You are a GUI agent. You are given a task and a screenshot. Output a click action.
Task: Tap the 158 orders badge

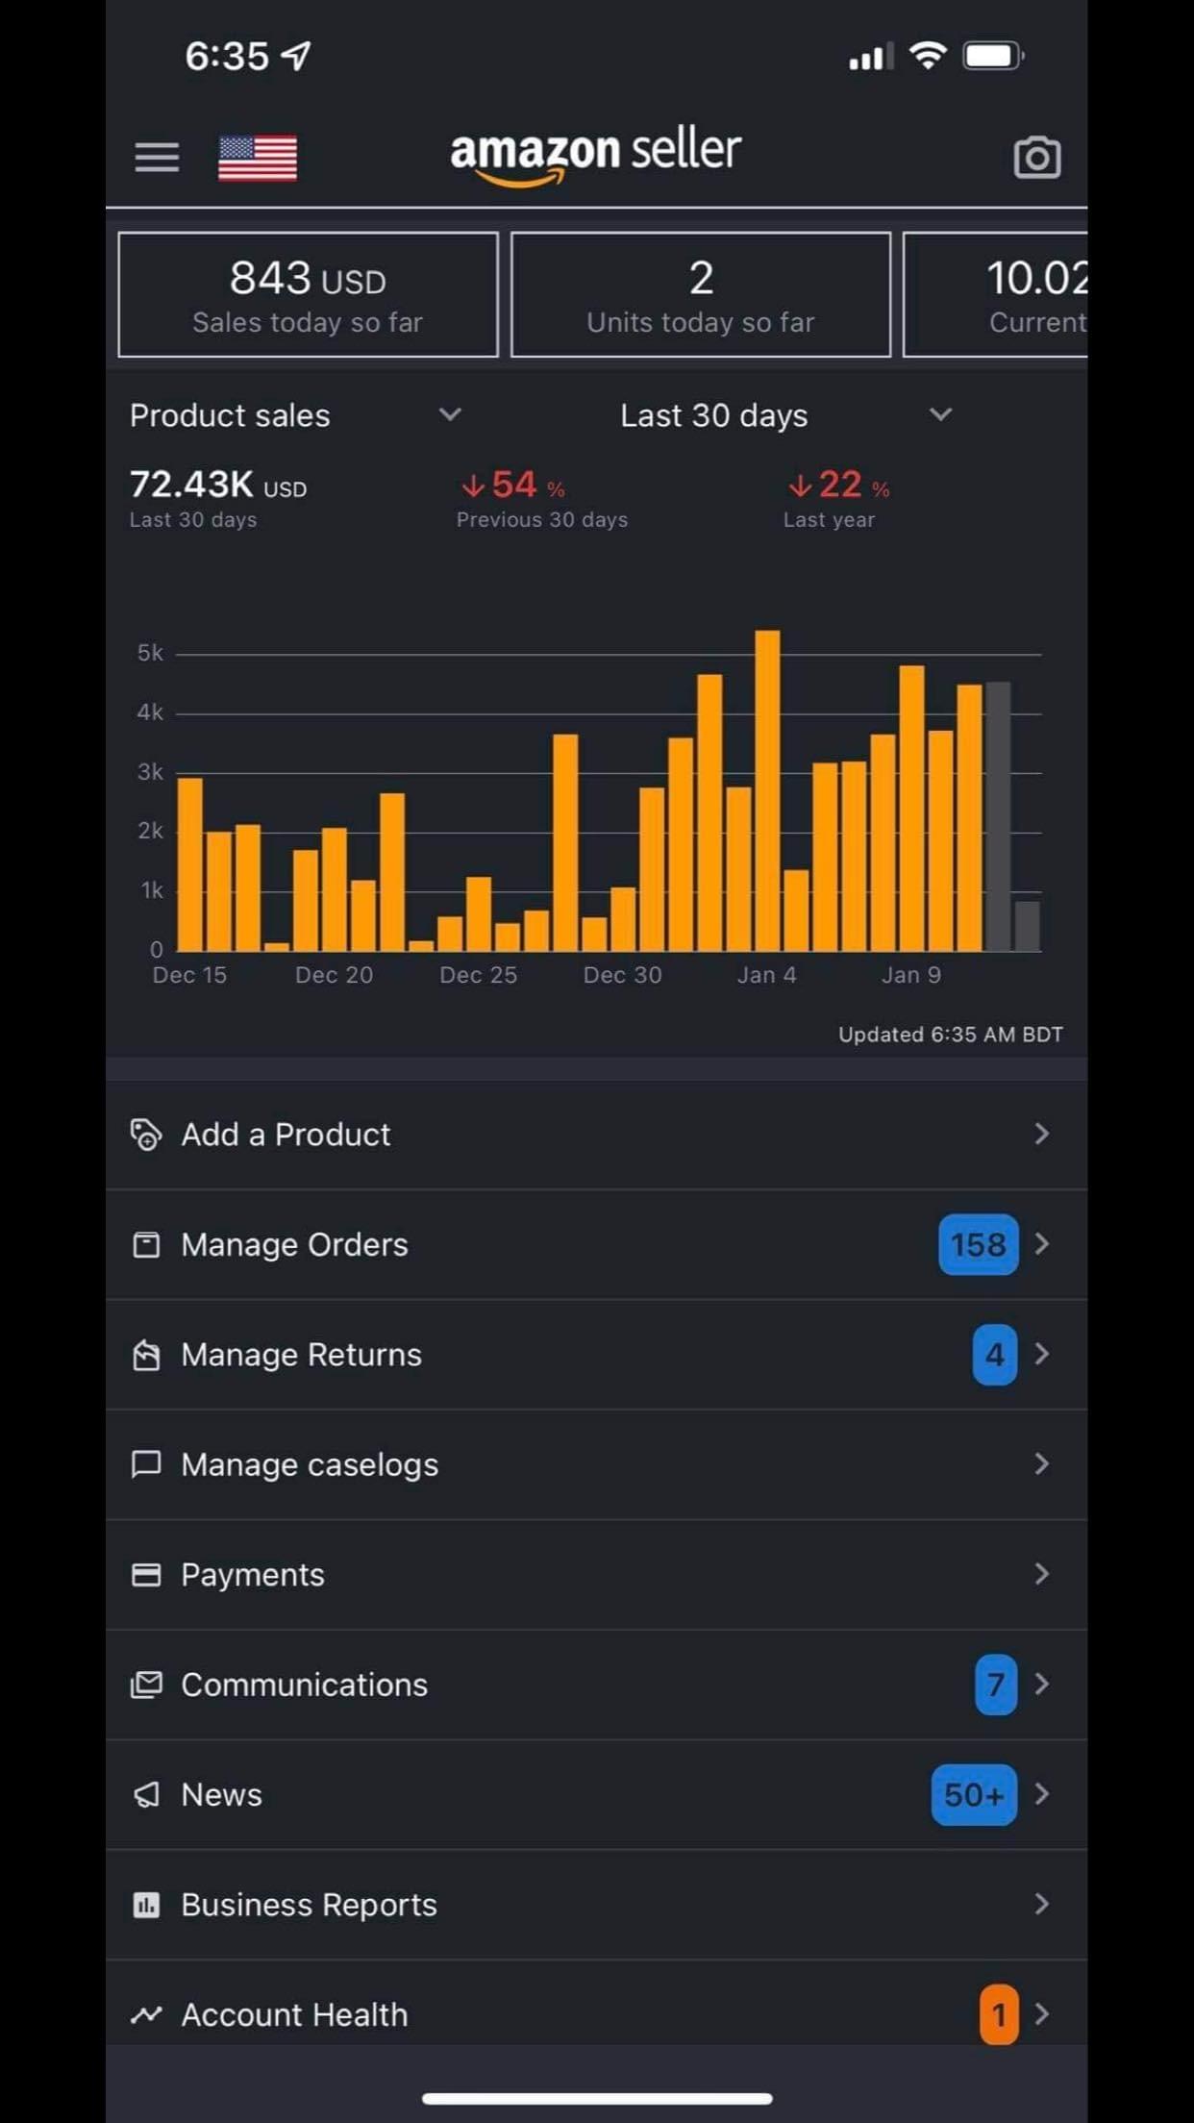(978, 1245)
